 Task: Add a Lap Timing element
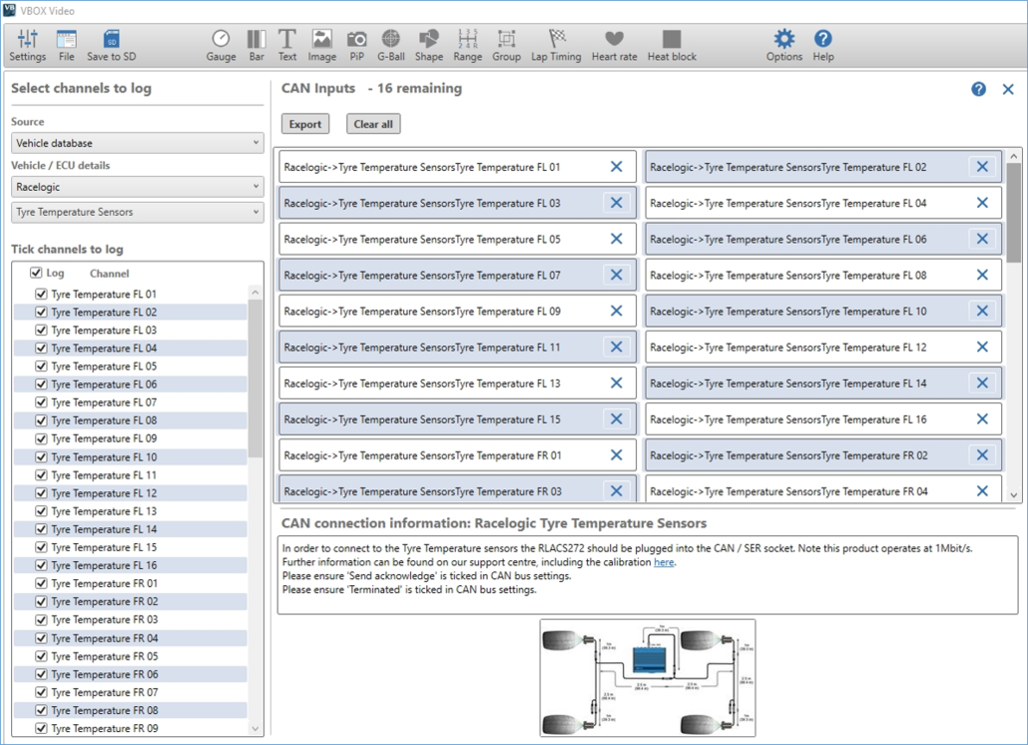coord(556,45)
